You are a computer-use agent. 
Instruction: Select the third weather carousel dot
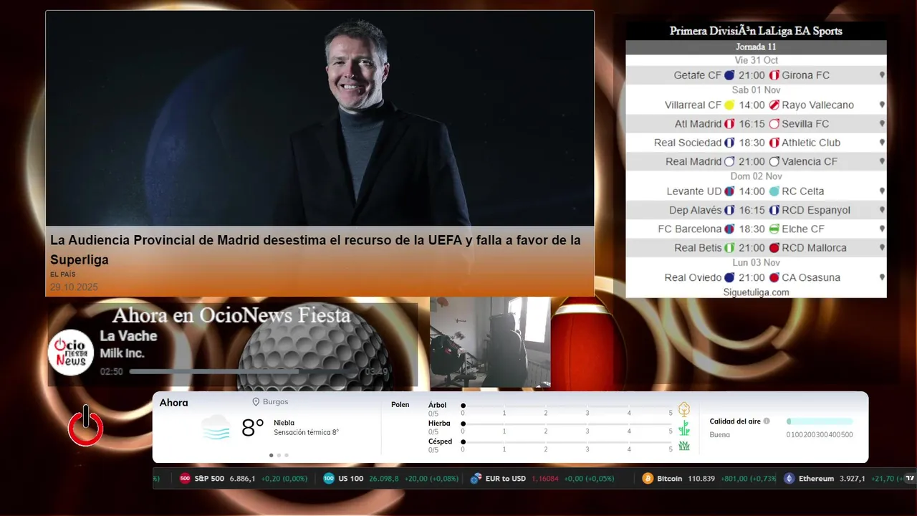point(287,455)
